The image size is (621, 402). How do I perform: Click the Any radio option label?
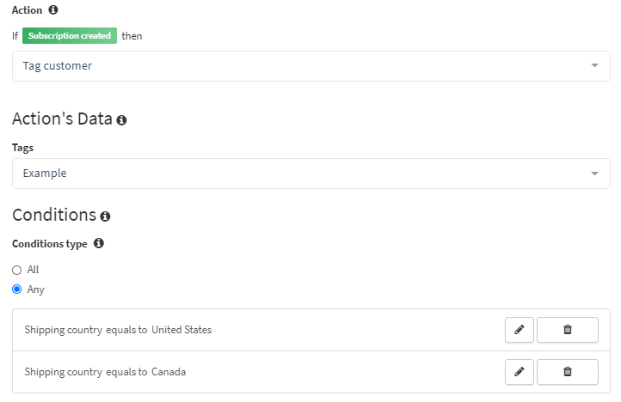(35, 289)
